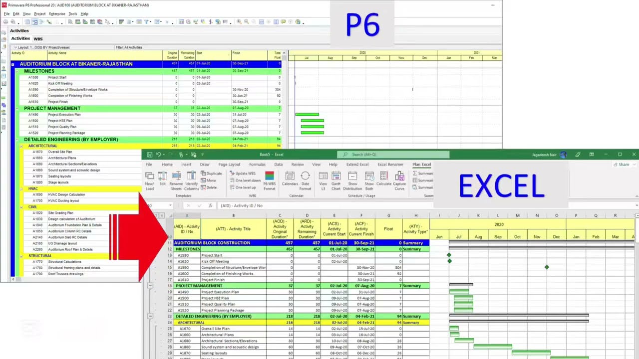
Task: Open the Page Layout ribbon tab
Action: 229,165
